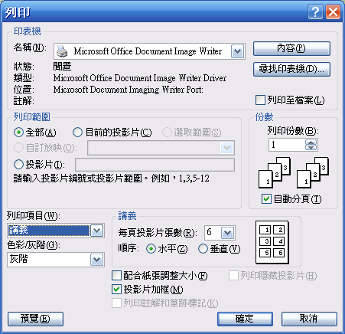The image size is (345, 334).
Task: Click the six-slide handout layout preview
Action: (272, 242)
